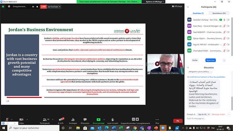
Task: Unmute Dani Marji's microphone
Action: tap(224, 26)
